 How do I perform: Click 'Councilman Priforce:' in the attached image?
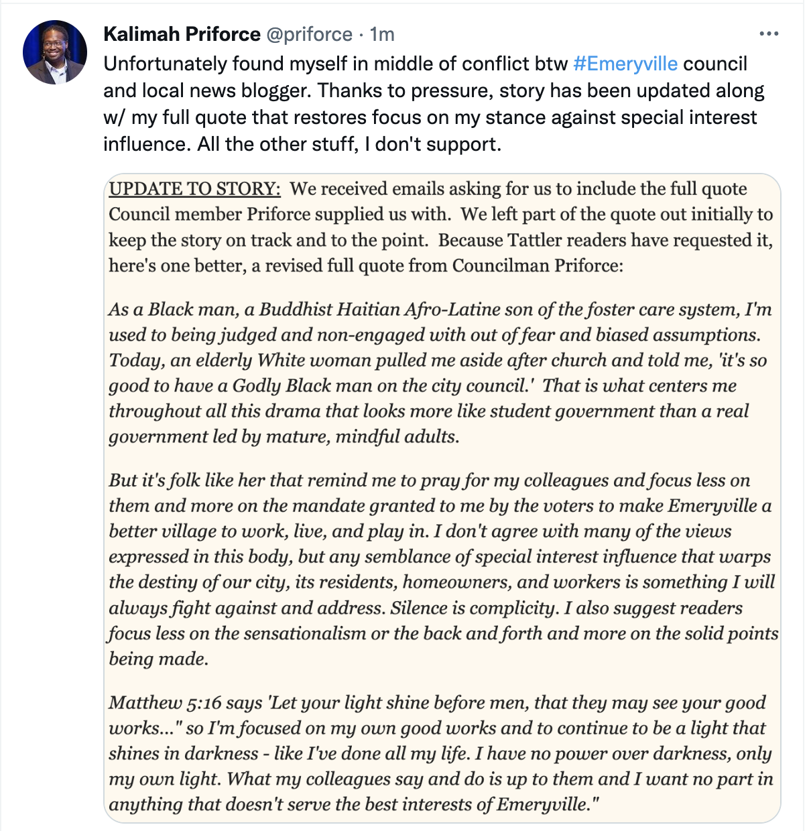(538, 265)
